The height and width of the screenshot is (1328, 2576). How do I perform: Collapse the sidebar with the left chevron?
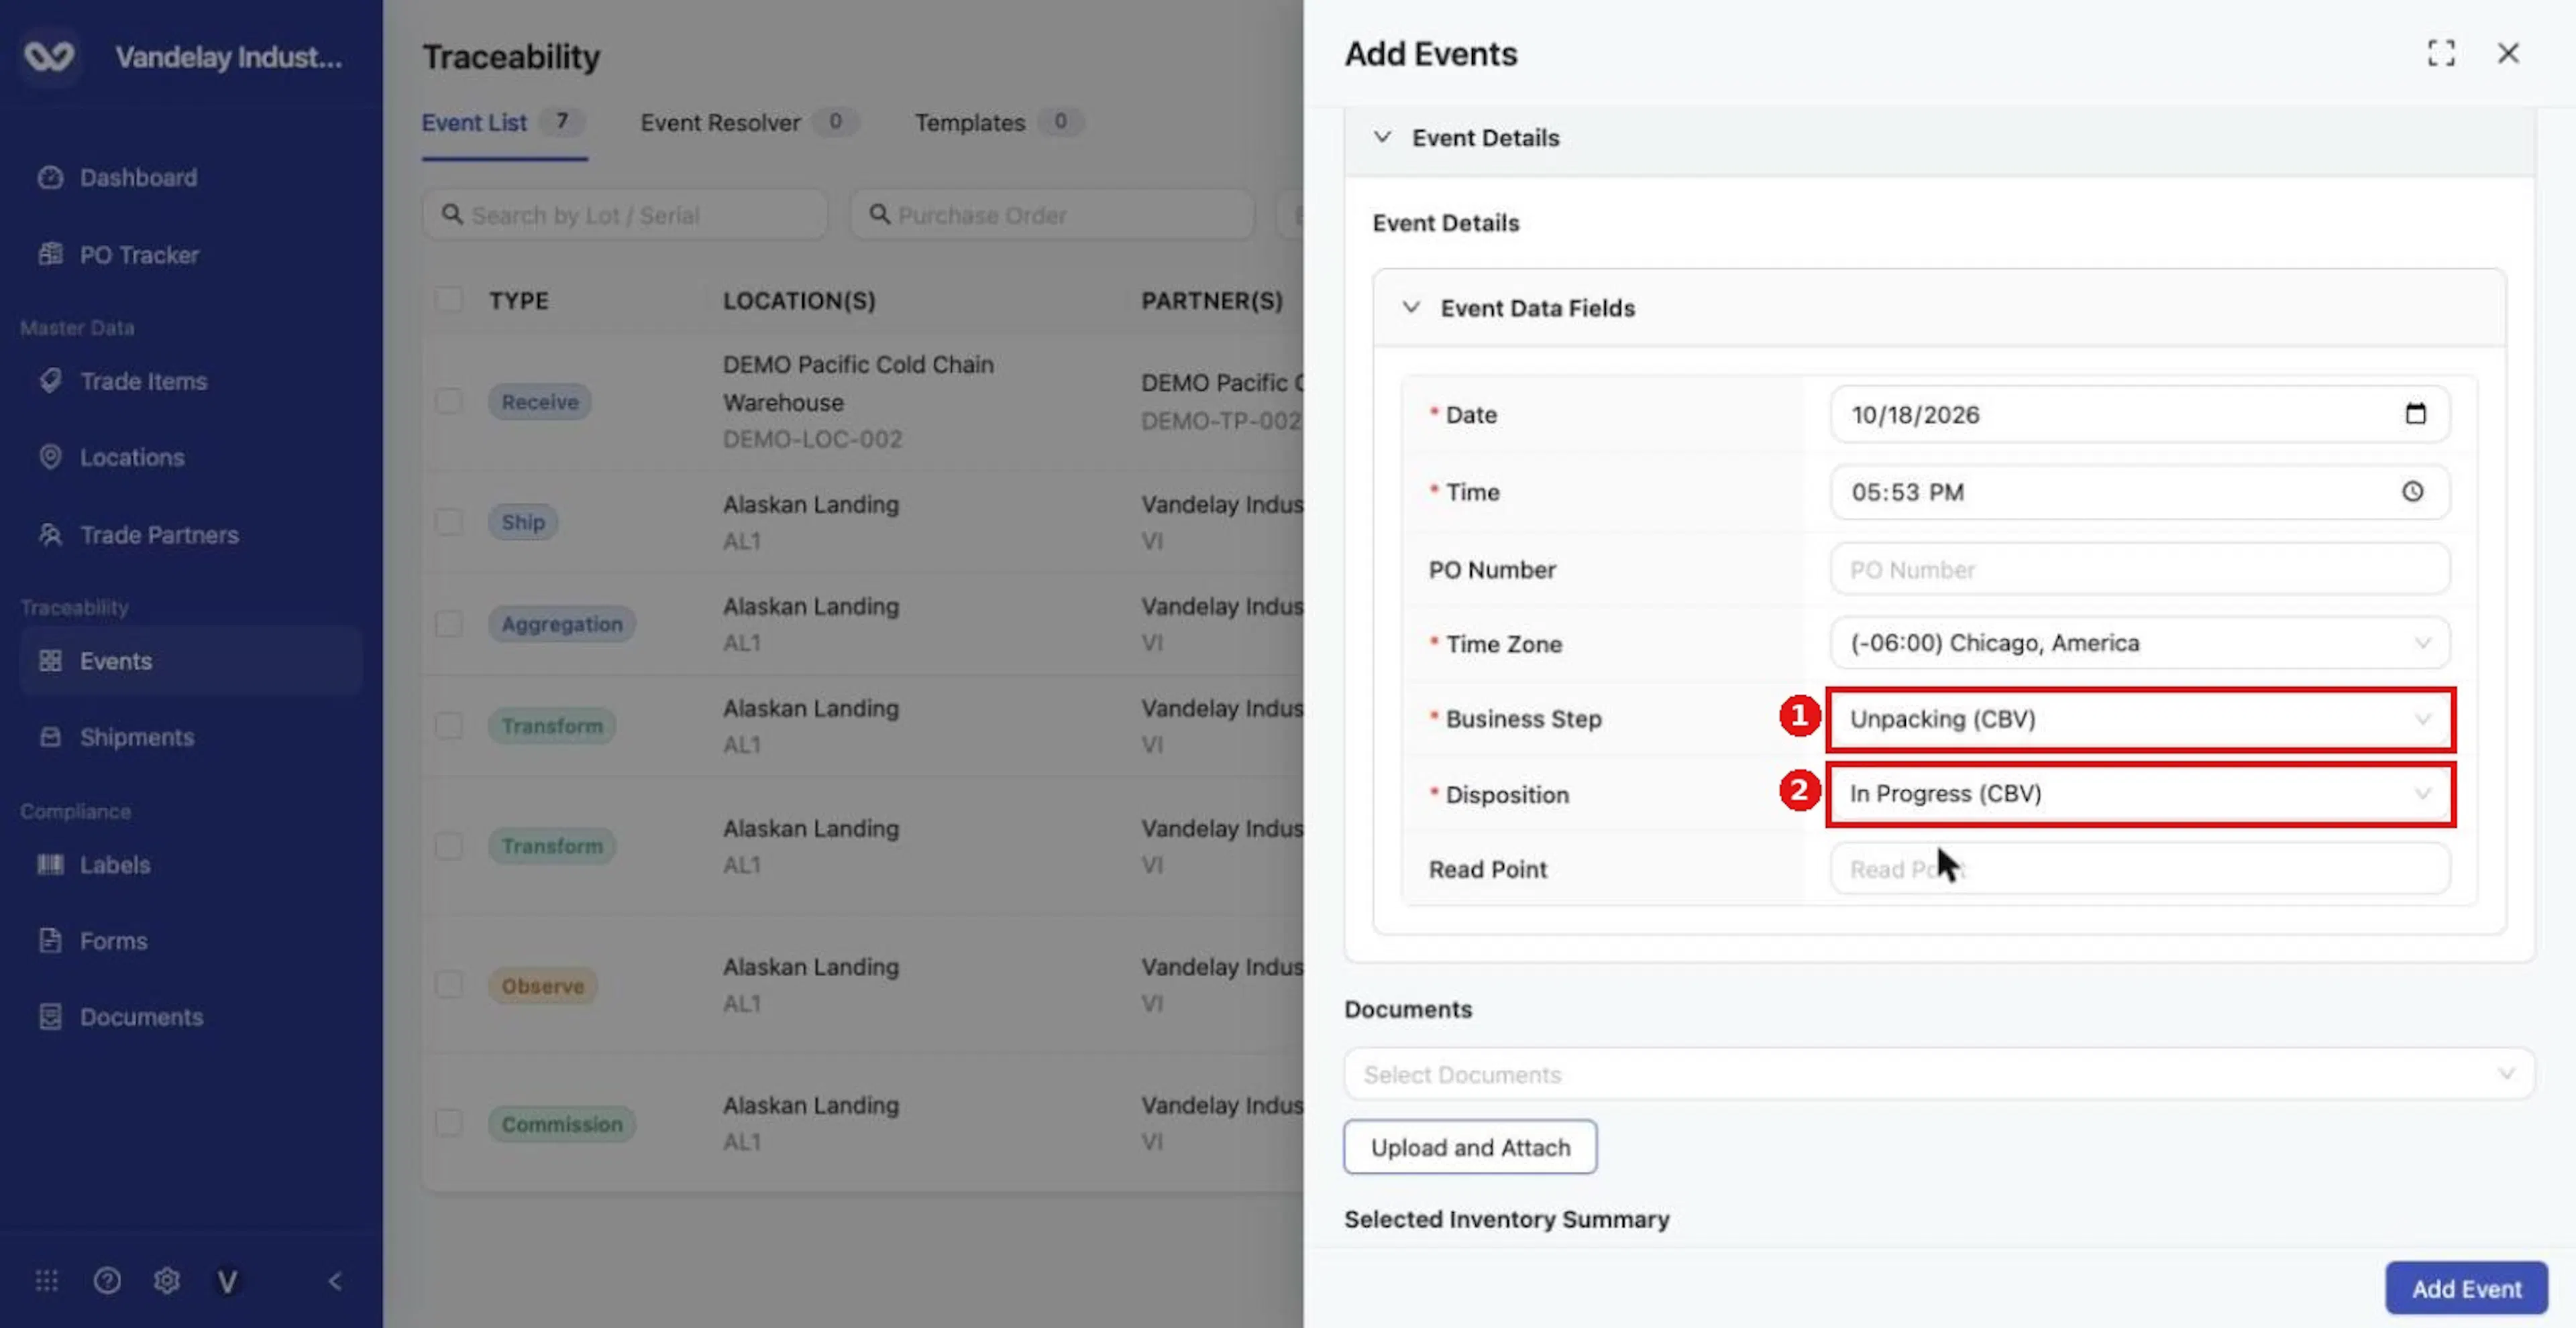[x=335, y=1281]
